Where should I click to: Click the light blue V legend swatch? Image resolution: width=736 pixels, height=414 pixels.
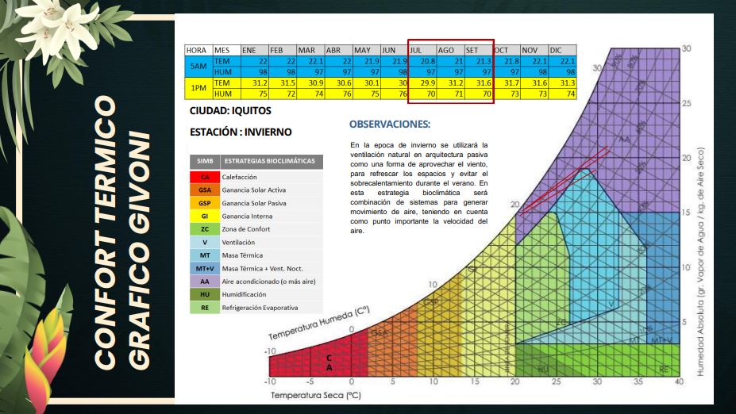tap(205, 243)
